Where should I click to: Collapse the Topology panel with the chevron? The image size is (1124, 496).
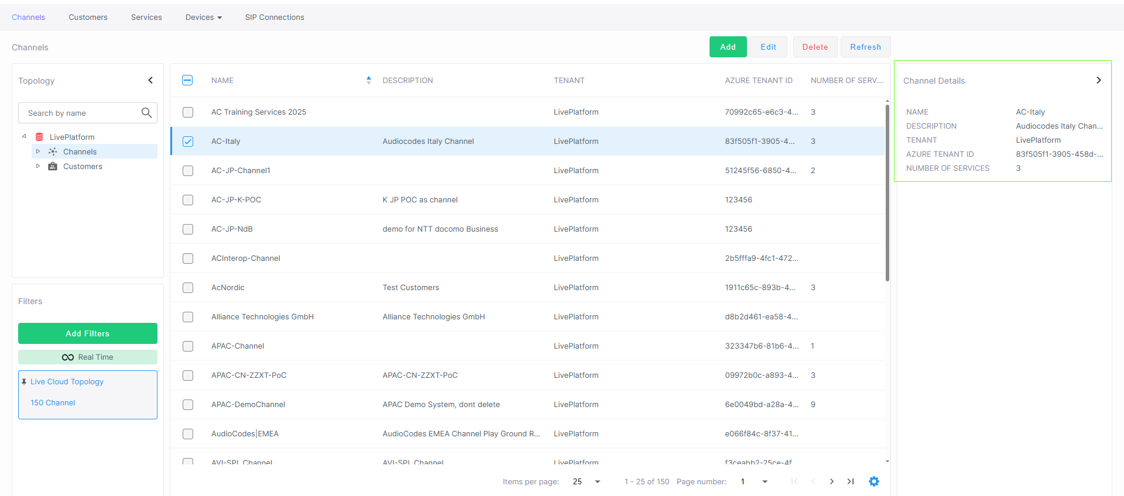click(x=150, y=80)
